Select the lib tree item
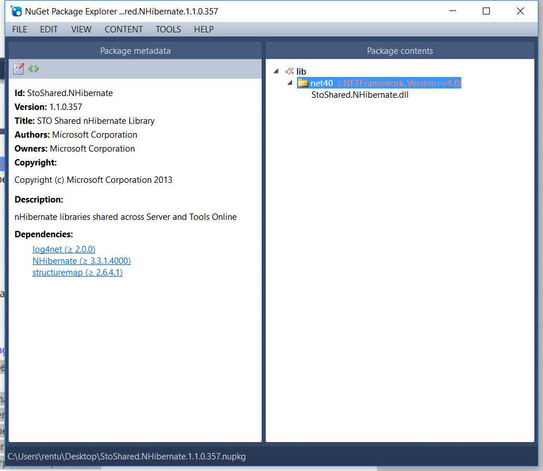Image resolution: width=543 pixels, height=471 pixels. point(301,72)
